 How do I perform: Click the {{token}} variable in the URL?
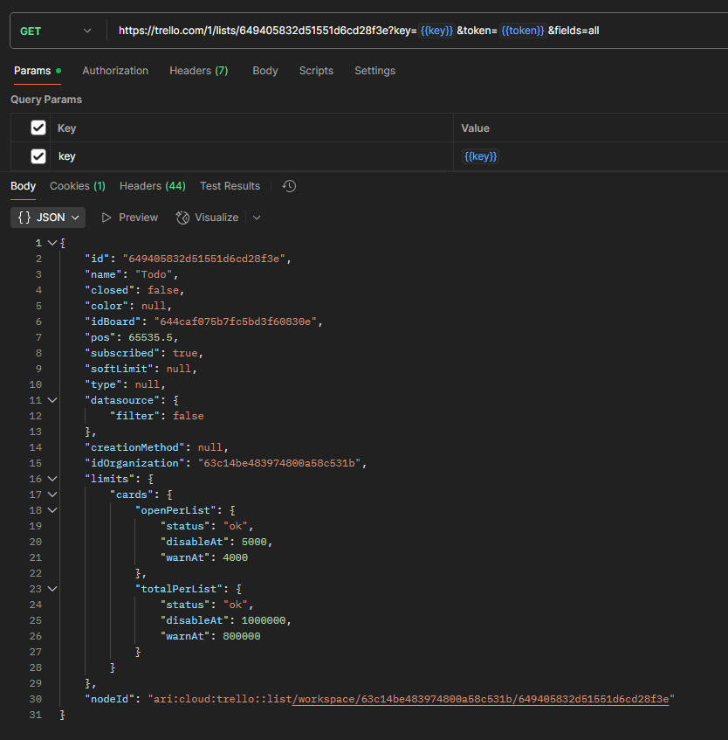tap(522, 31)
